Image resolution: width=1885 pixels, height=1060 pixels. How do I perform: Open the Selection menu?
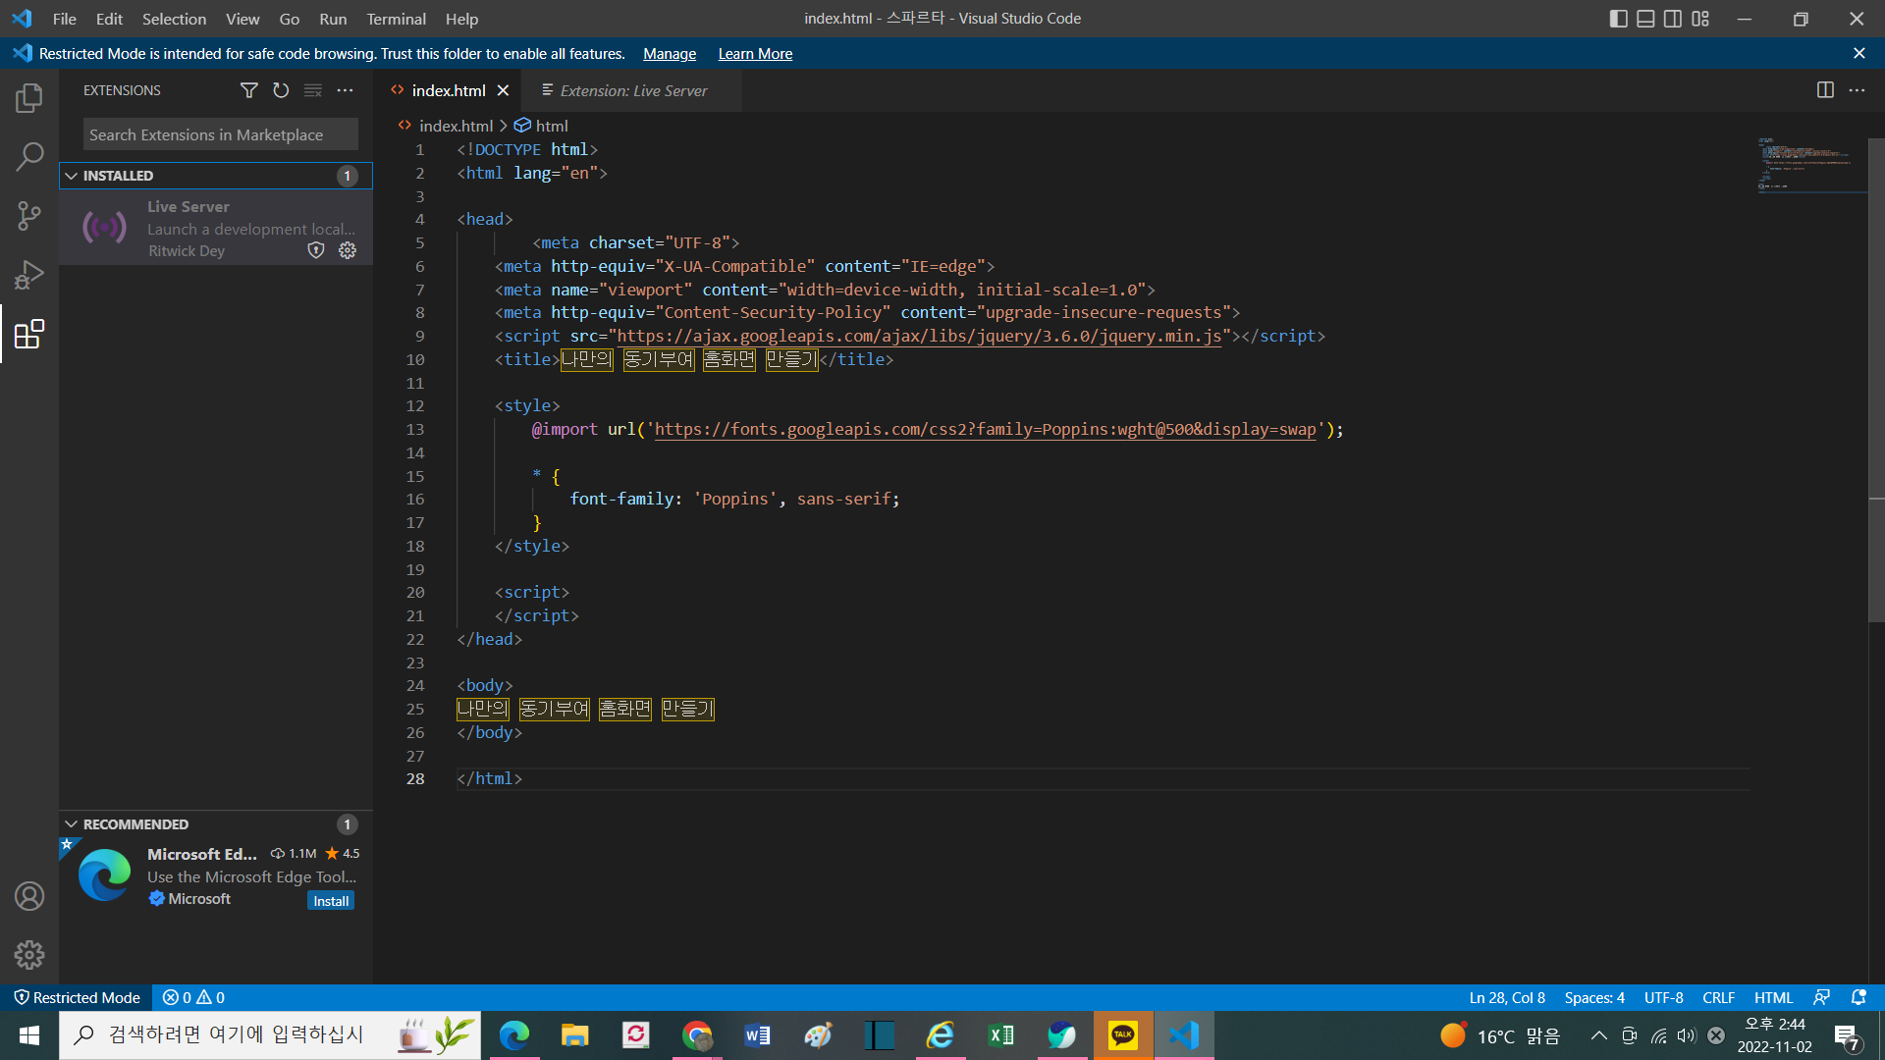174,19
